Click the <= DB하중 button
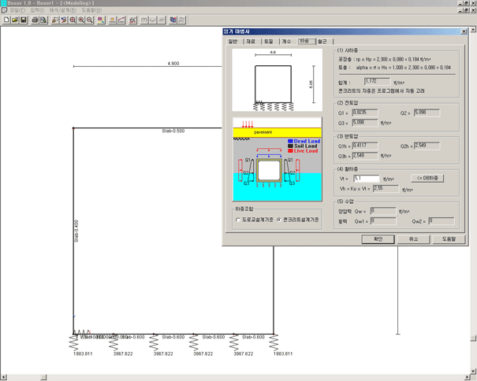 pyautogui.click(x=429, y=179)
